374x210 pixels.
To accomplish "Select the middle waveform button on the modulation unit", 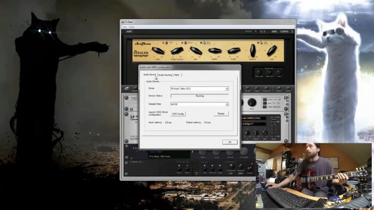I will pos(264,103).
